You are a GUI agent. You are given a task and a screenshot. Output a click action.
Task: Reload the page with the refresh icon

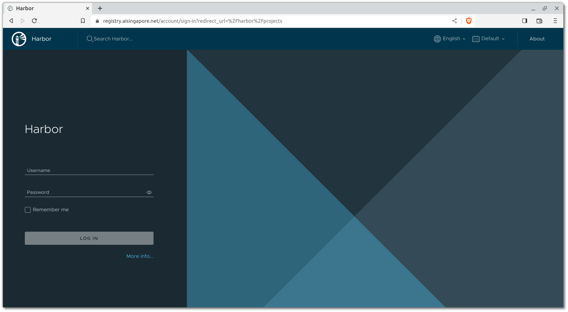point(34,21)
